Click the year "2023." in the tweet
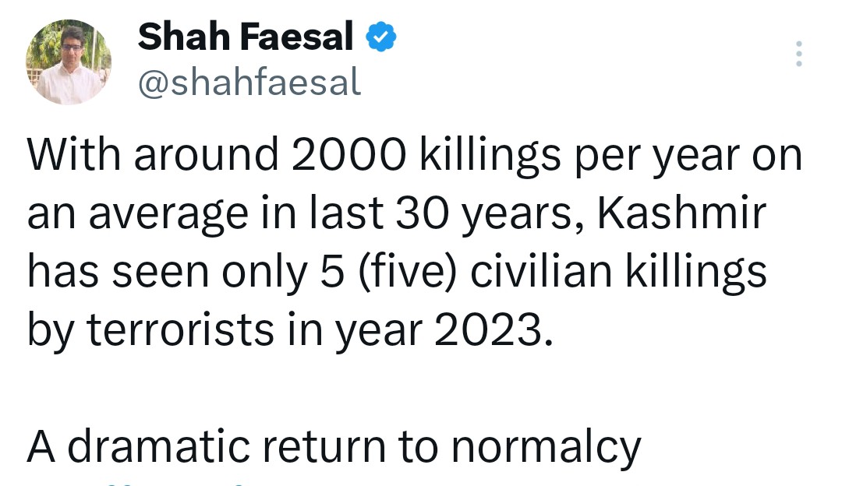 [x=493, y=330]
